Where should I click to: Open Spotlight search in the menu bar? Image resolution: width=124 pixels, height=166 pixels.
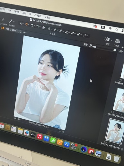(x=117, y=30)
